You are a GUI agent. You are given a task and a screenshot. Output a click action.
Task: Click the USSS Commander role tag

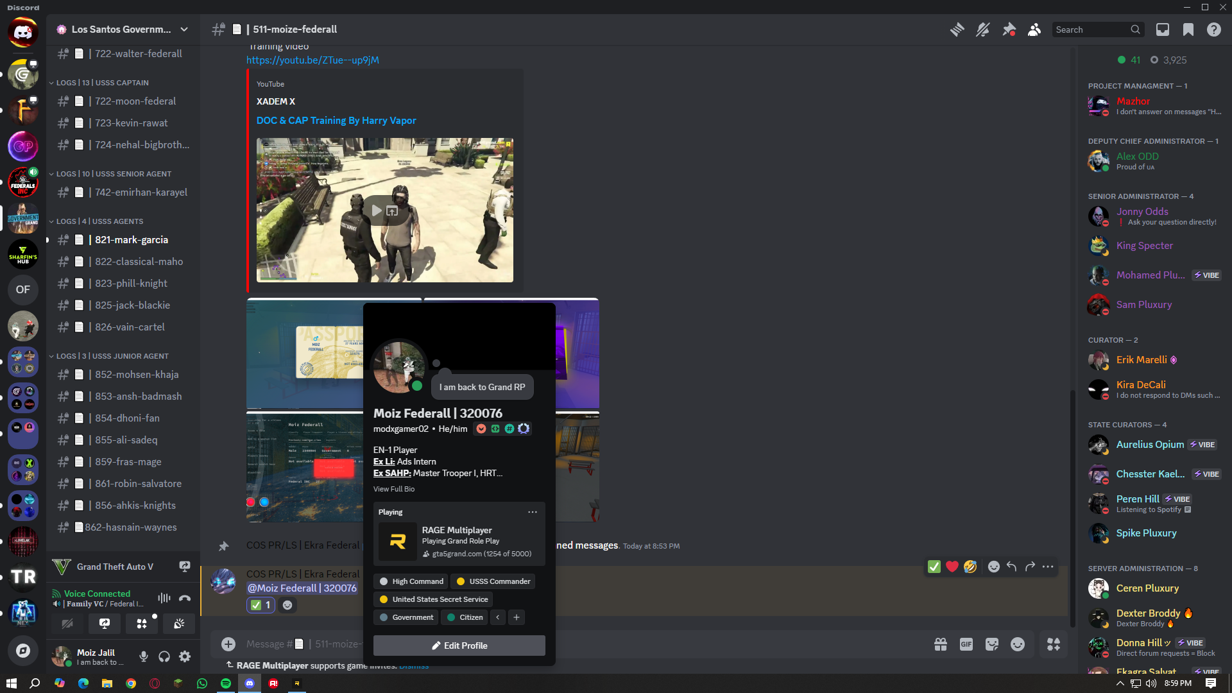pos(493,581)
